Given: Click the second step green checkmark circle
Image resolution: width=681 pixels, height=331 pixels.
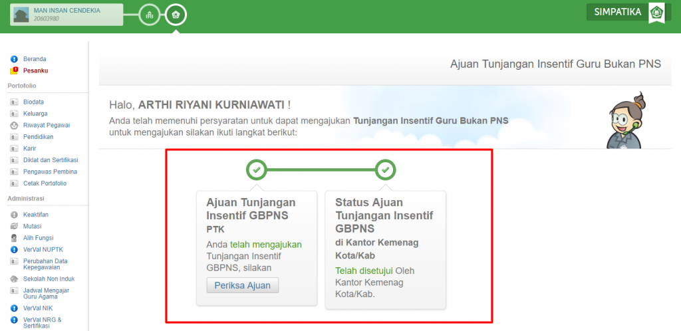Looking at the screenshot, I should click(386, 170).
